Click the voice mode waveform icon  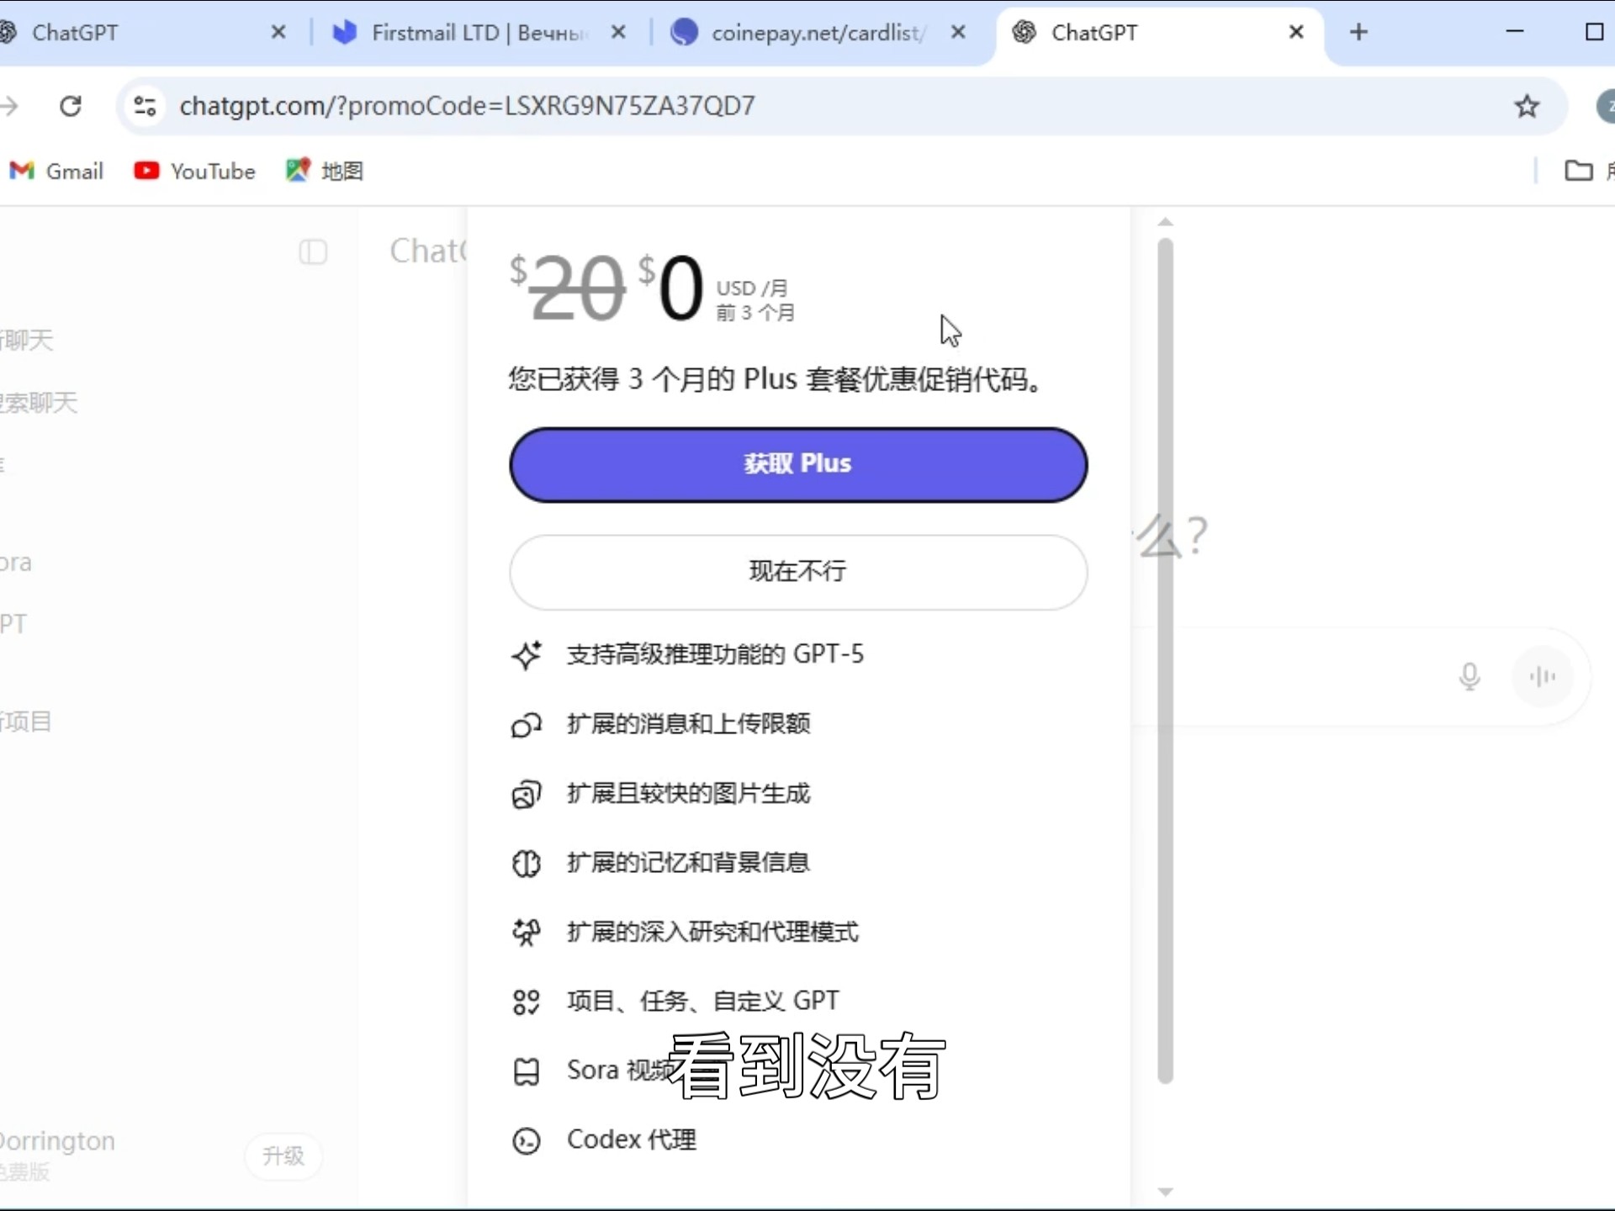click(x=1542, y=676)
